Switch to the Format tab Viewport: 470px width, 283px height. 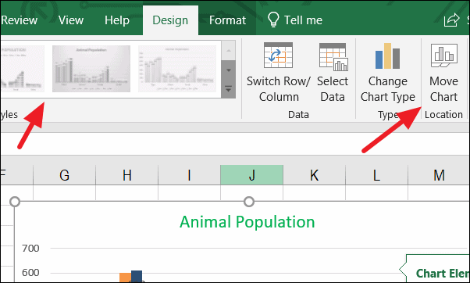pos(227,20)
